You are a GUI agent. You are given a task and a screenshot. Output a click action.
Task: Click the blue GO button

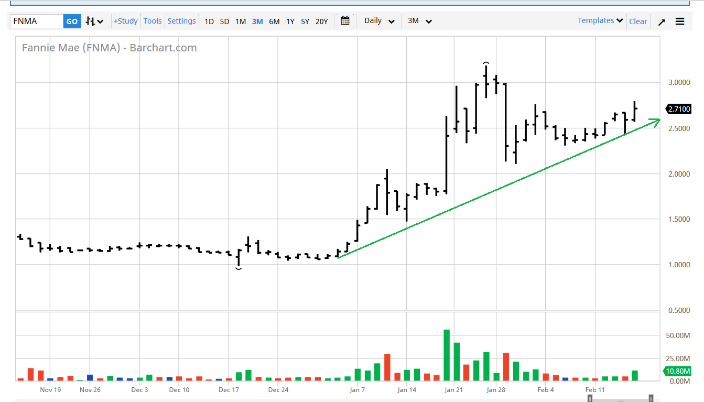click(72, 21)
